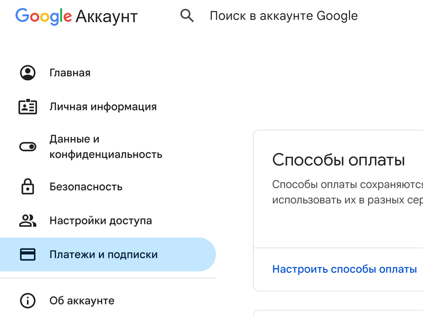Click the Способы оплаты card heading

pos(338,160)
